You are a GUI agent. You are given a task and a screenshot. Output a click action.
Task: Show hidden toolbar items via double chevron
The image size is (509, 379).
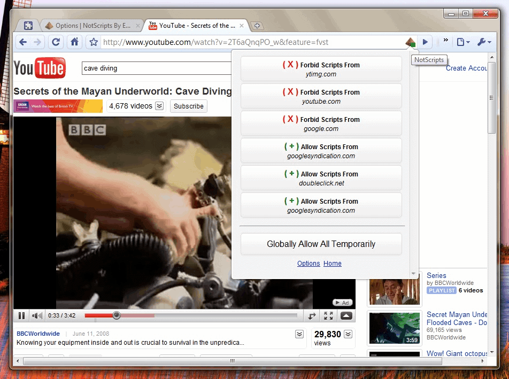click(446, 40)
